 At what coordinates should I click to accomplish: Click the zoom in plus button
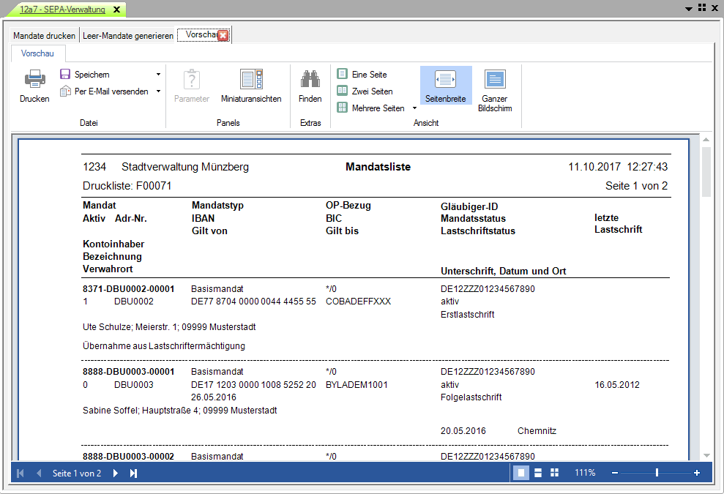click(x=696, y=474)
